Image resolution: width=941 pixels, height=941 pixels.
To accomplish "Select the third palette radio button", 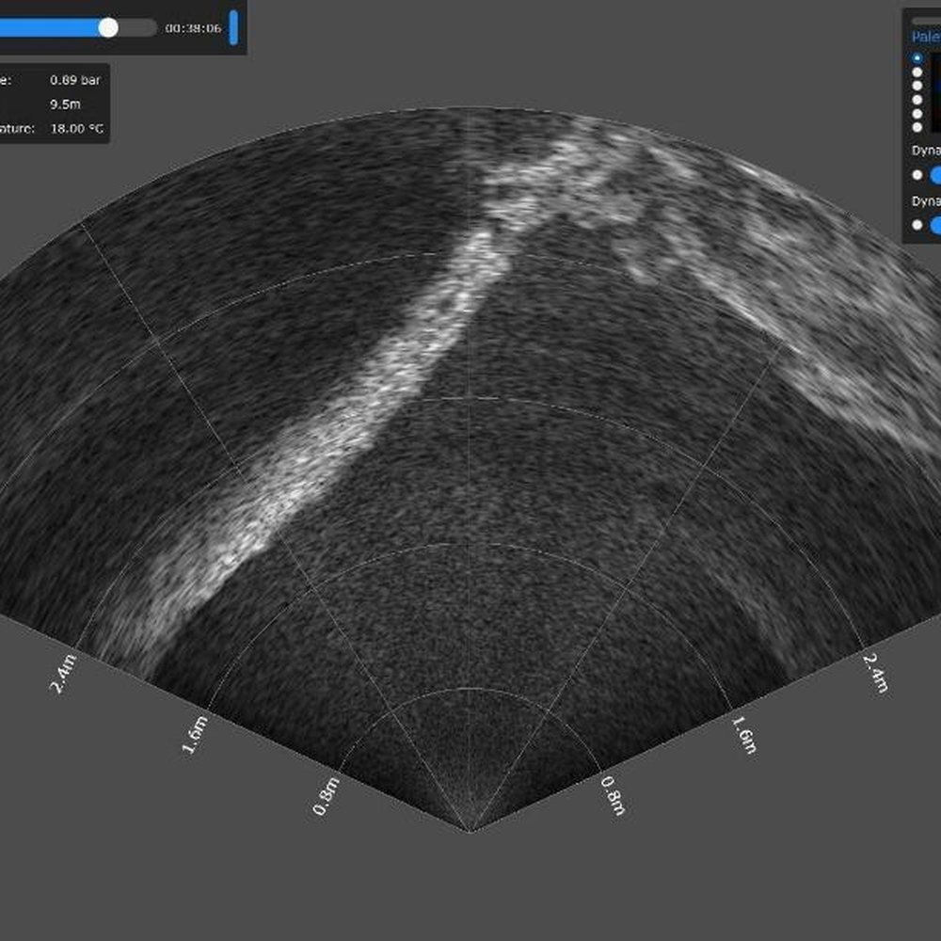I will tap(917, 86).
